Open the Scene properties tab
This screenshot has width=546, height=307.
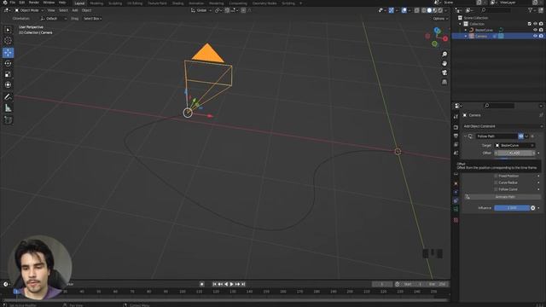456,153
